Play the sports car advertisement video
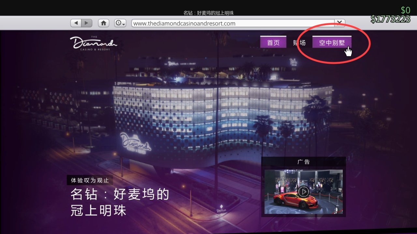The image size is (417, 234). click(303, 192)
